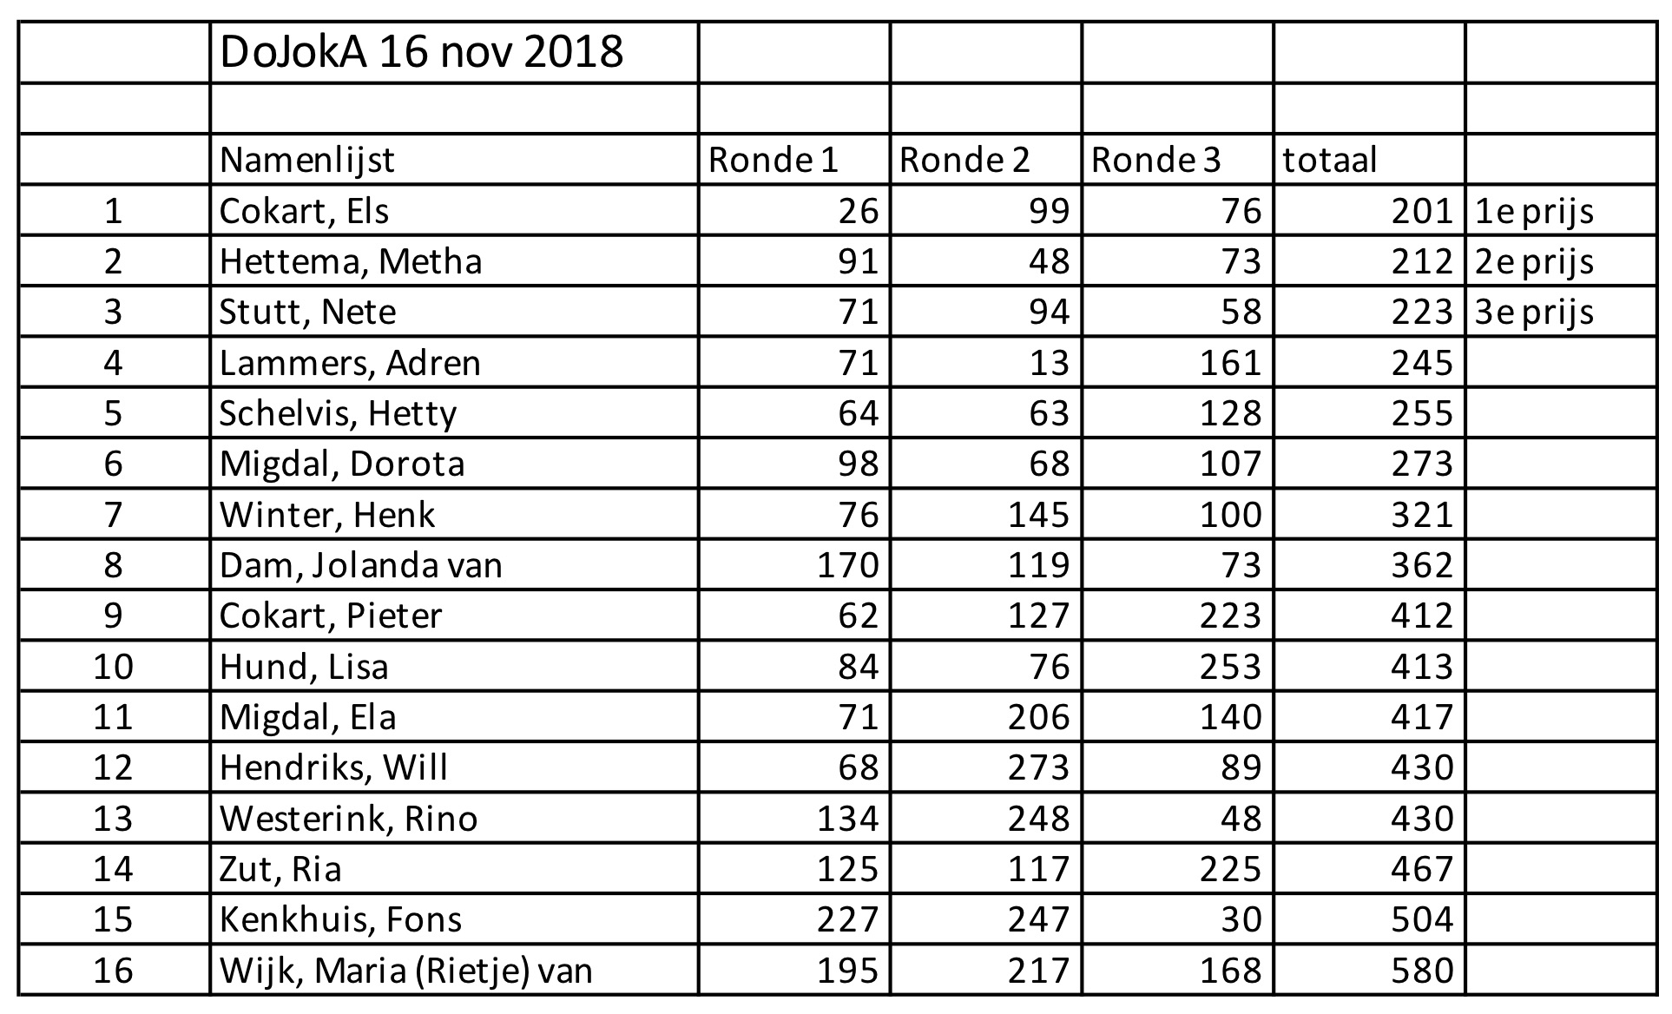The image size is (1672, 1014).
Task: Select the name cell Cokart, Els
Action: click(454, 210)
